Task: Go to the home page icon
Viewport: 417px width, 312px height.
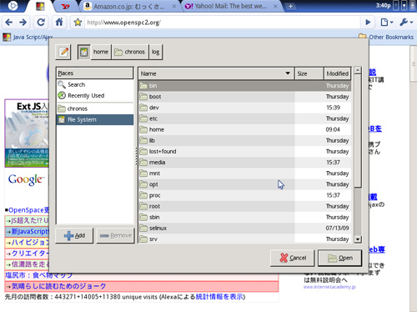Action: point(59,23)
